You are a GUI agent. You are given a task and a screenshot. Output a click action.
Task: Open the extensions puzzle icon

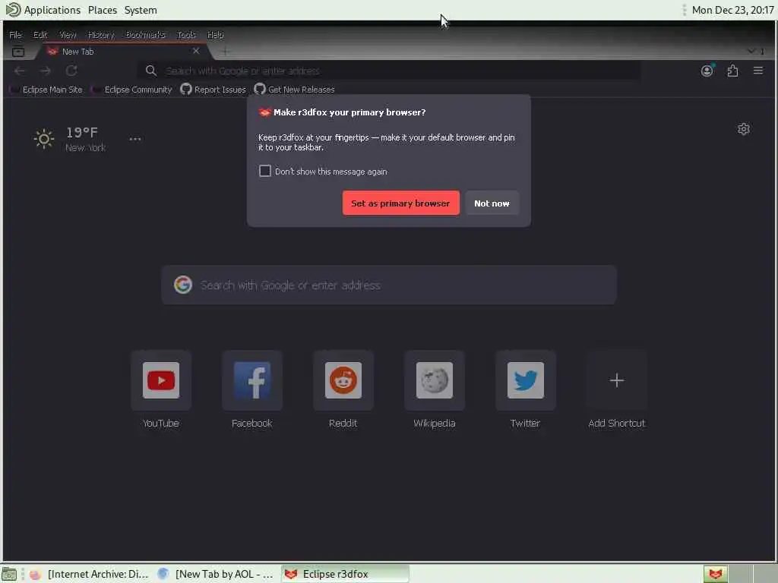732,71
